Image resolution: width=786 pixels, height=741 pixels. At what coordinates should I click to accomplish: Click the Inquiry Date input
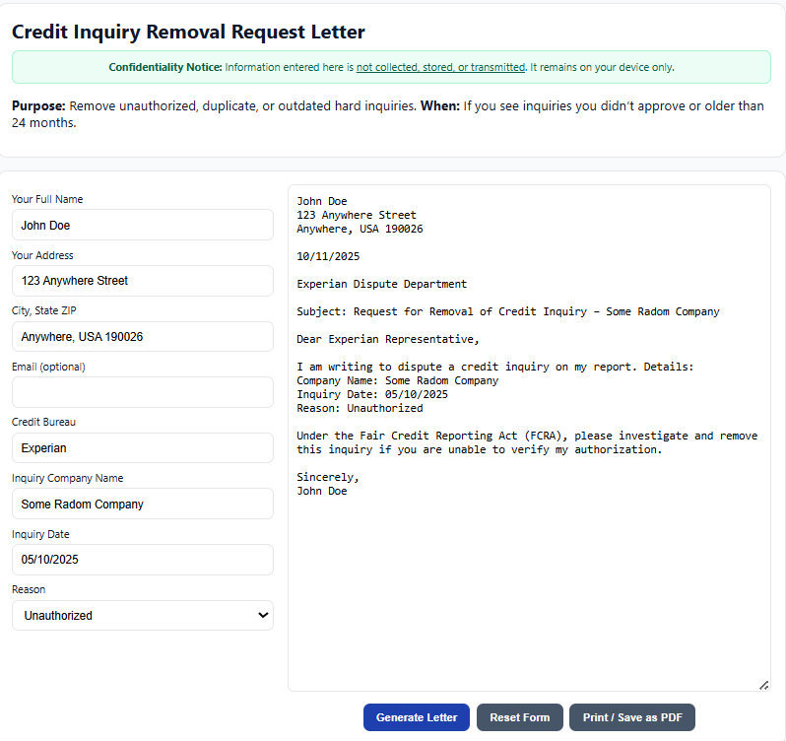click(143, 560)
